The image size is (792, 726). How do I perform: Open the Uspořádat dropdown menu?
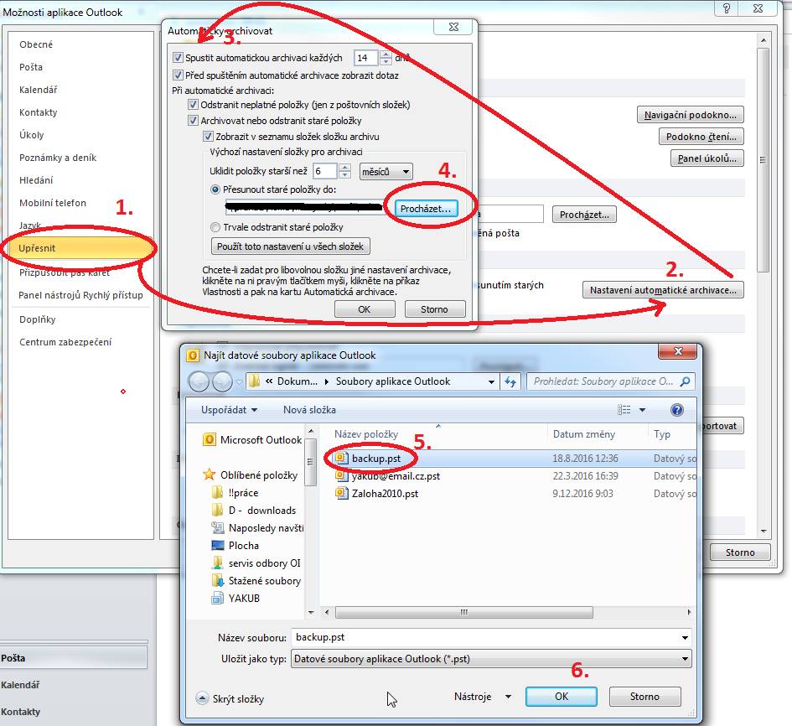229,410
